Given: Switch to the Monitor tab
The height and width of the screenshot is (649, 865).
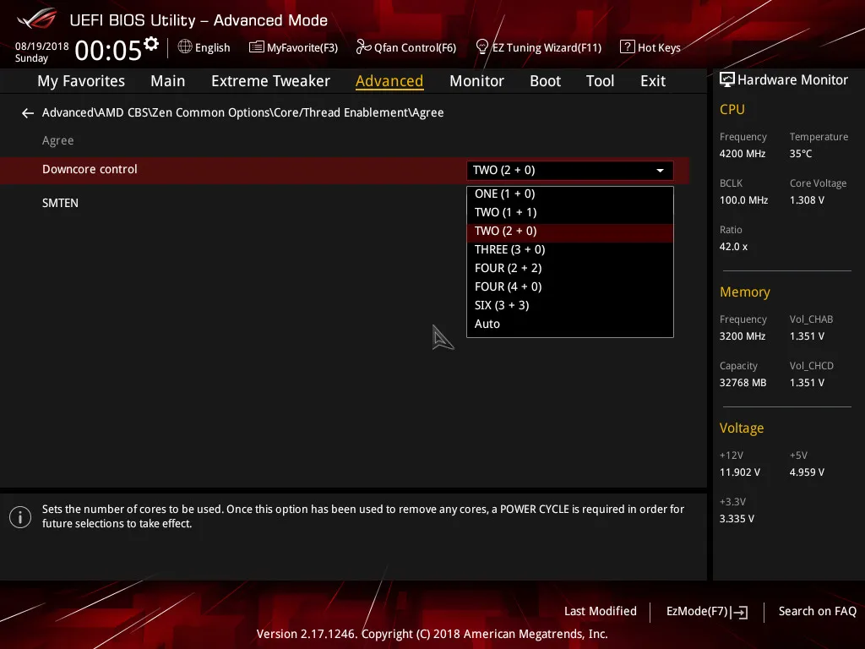Looking at the screenshot, I should 476,81.
